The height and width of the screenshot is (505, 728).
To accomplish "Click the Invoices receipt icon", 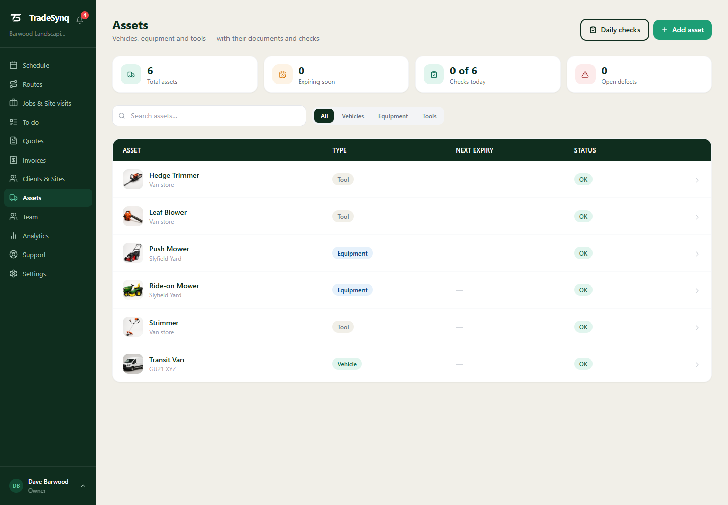I will coord(14,160).
